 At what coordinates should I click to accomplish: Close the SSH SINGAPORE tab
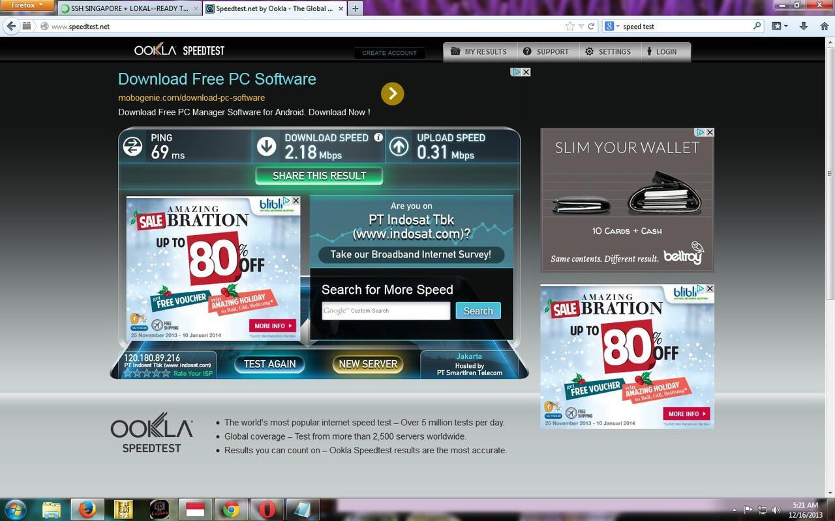[x=196, y=8]
